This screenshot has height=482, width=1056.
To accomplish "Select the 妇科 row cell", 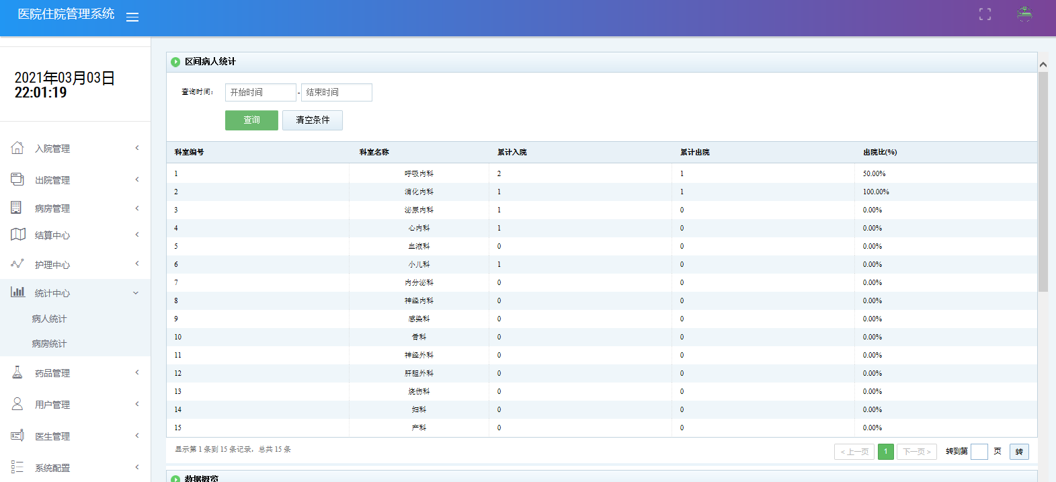I will pyautogui.click(x=419, y=409).
